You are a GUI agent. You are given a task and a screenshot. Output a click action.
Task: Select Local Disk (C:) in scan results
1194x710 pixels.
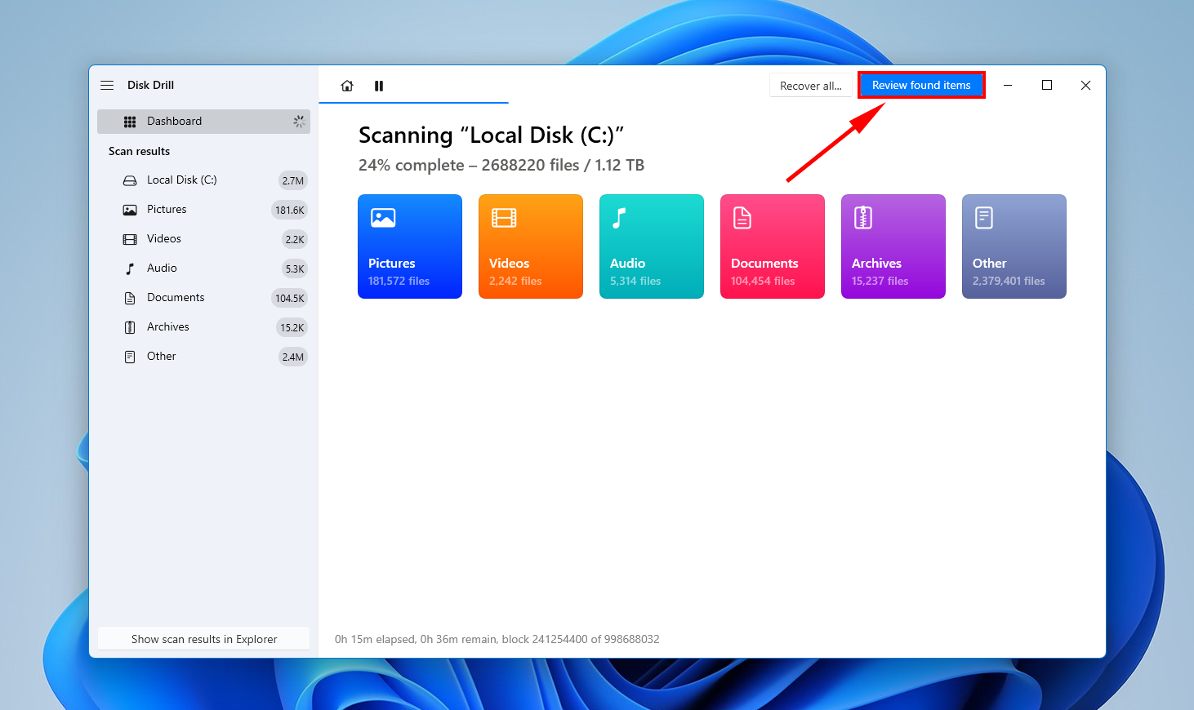(x=203, y=180)
